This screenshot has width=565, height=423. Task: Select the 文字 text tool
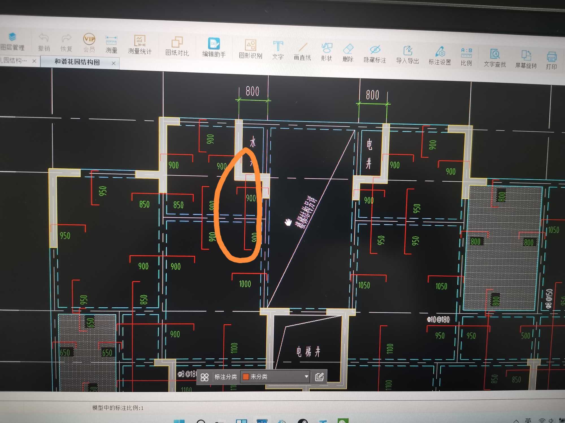point(278,50)
